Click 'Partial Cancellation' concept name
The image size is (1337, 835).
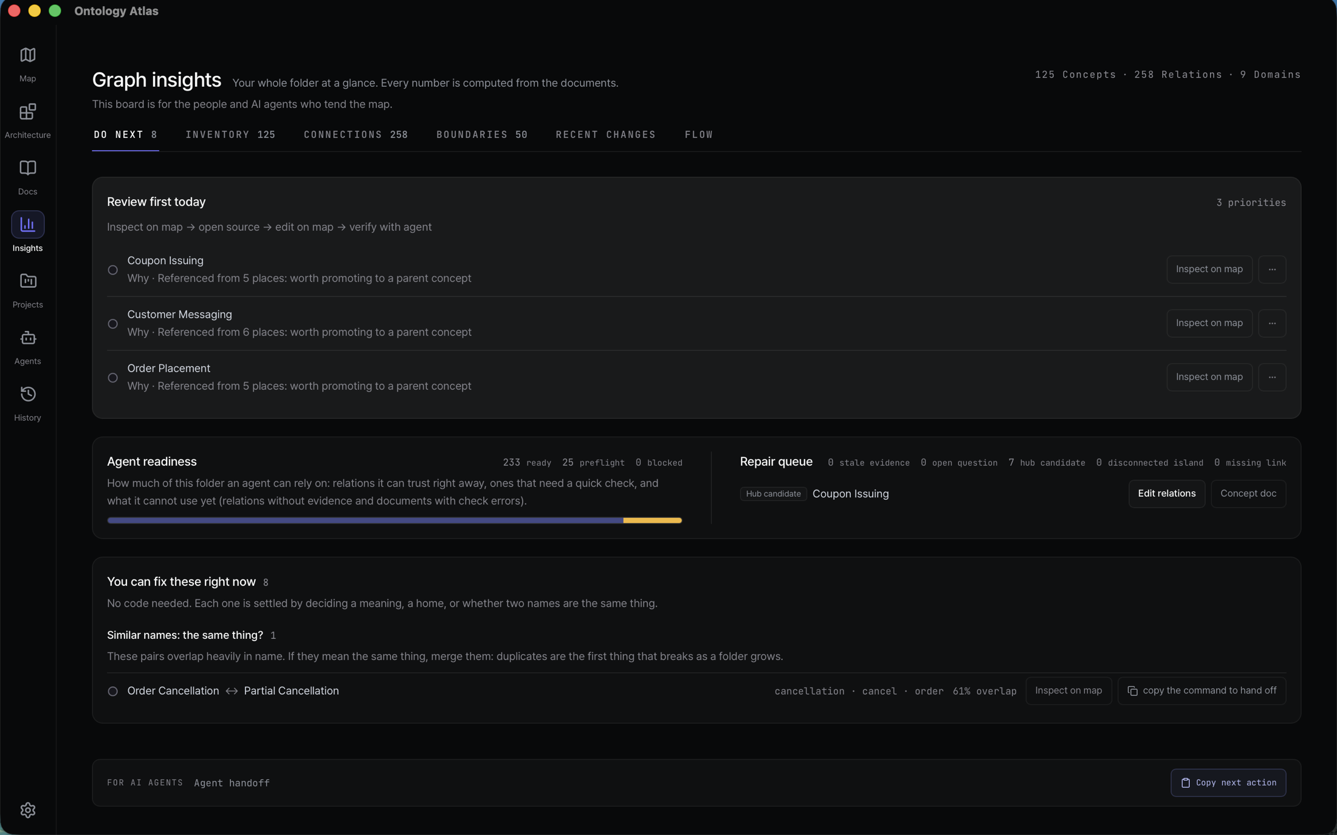point(291,691)
